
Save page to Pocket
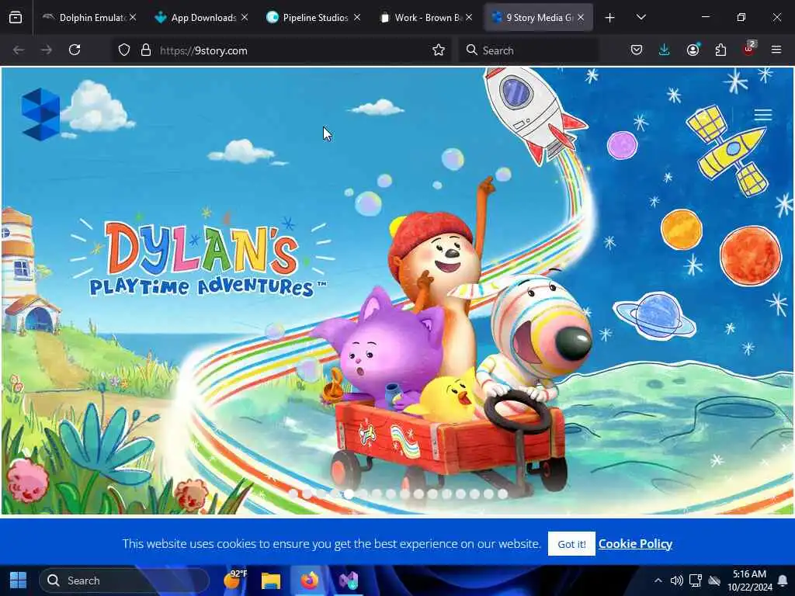click(x=637, y=50)
